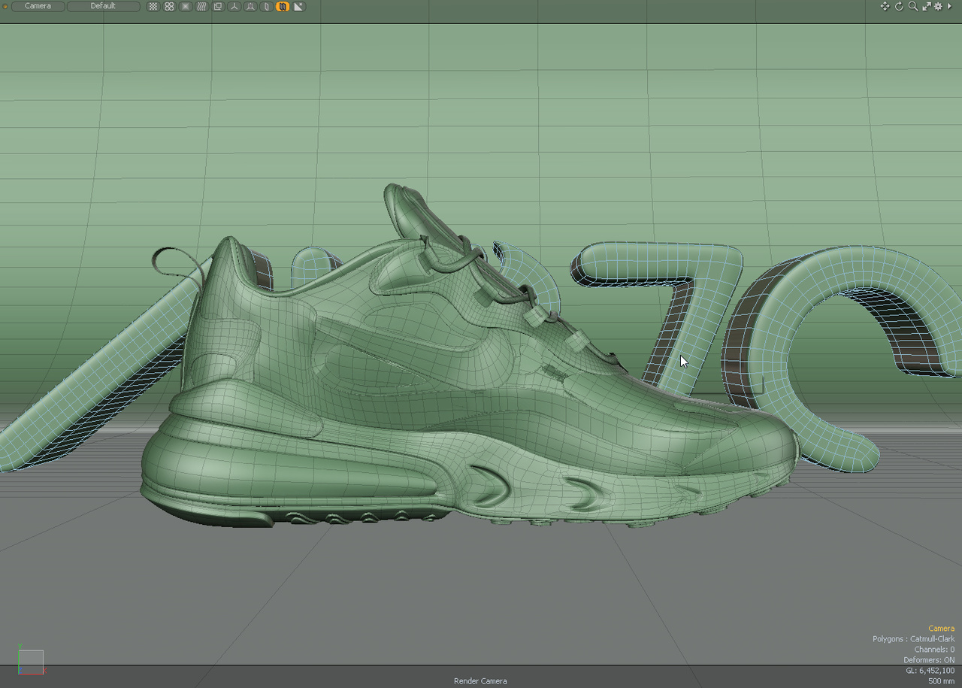Screen dimensions: 962x688
Task: Click the rotate view circular arrow icon
Action: pos(899,6)
